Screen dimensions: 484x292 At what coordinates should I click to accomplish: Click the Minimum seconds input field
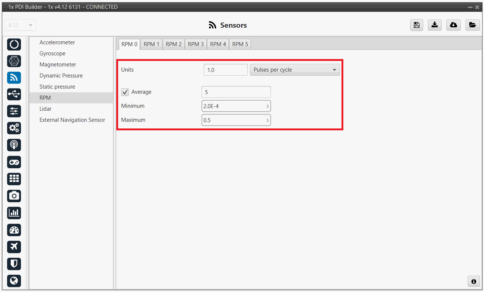point(233,106)
